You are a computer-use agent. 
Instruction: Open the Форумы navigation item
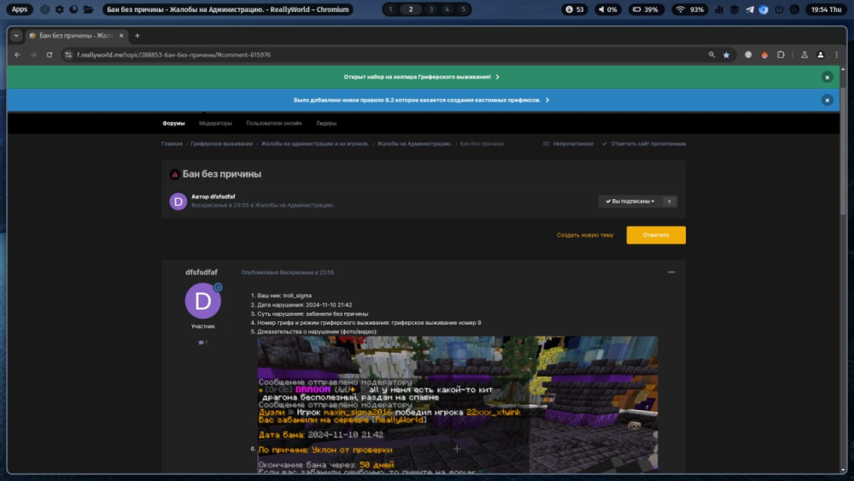[173, 123]
